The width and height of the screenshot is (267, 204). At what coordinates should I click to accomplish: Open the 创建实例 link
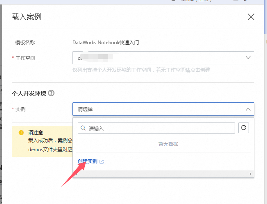(88, 161)
